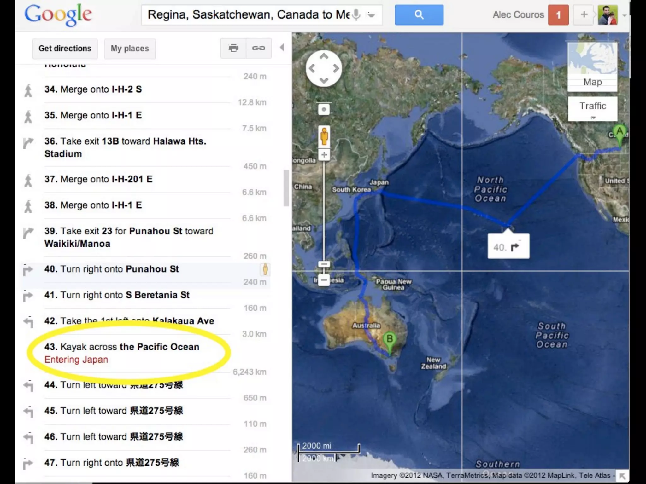This screenshot has height=484, width=646.
Task: Collapse the directions side panel arrow
Action: [282, 48]
